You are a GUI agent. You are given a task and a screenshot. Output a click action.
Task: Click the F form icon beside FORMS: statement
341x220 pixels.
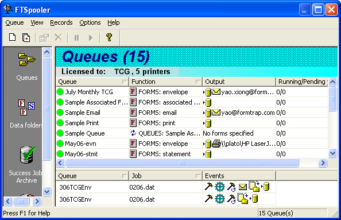pyautogui.click(x=133, y=154)
